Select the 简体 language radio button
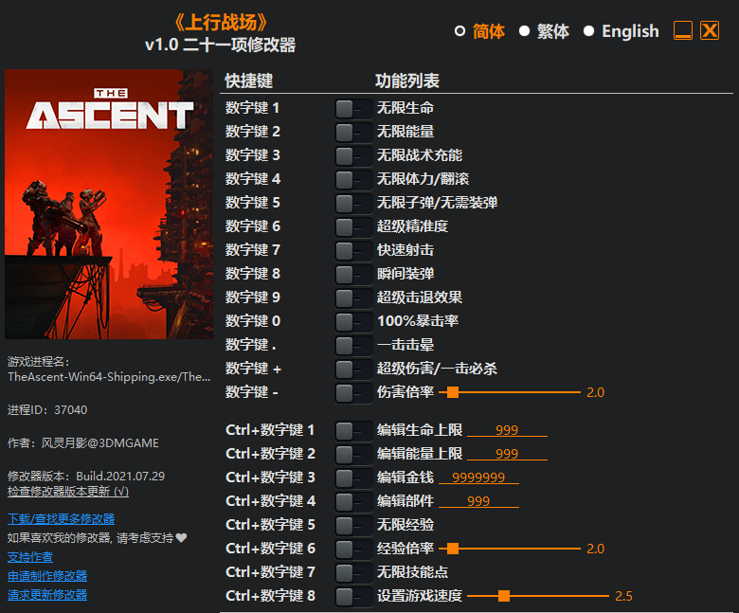The width and height of the screenshot is (739, 613). click(460, 31)
